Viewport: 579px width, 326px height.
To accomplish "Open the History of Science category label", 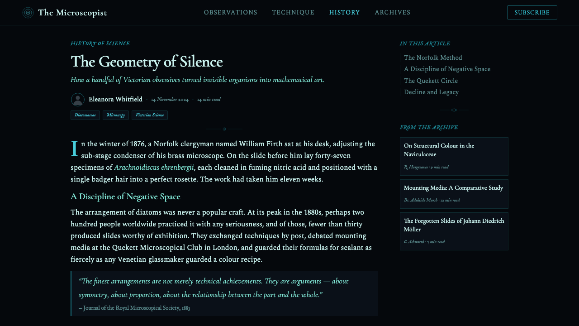I will [x=100, y=43].
